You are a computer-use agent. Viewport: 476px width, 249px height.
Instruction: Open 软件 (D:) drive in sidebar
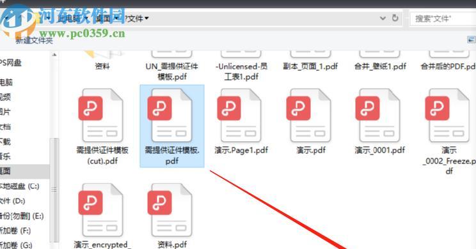[12, 201]
